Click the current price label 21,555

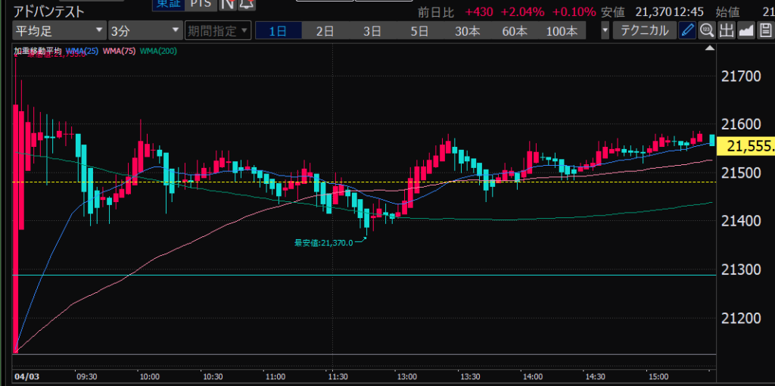pos(747,147)
